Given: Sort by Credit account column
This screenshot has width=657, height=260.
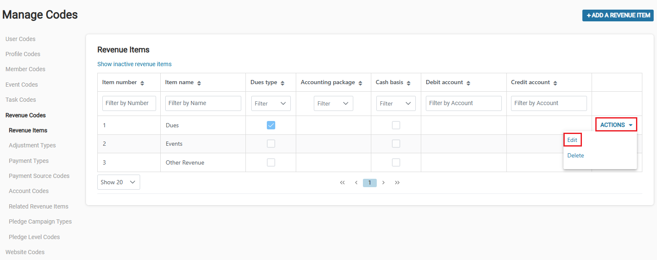Looking at the screenshot, I should tap(555, 83).
